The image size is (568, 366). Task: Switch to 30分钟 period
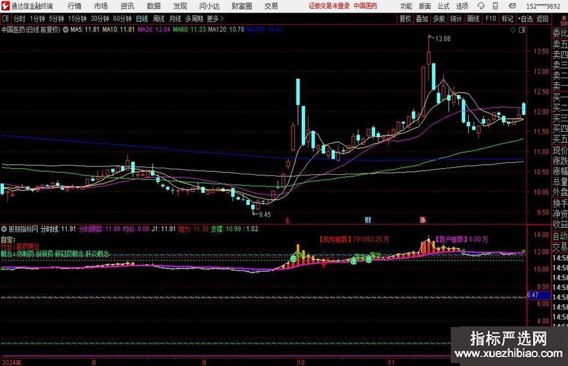pyautogui.click(x=100, y=19)
